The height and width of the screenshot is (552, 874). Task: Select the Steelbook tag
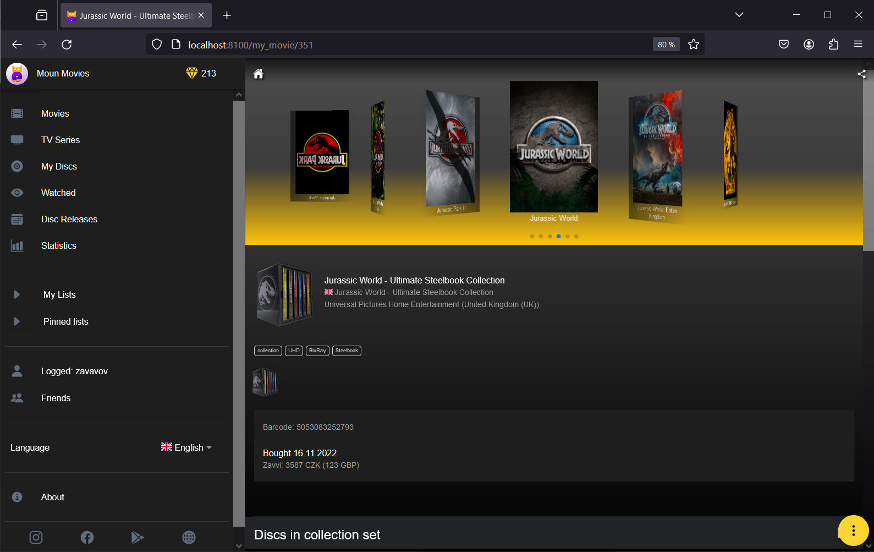tap(347, 351)
